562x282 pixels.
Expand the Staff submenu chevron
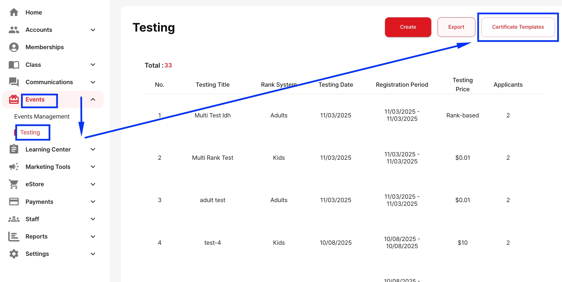(x=93, y=219)
